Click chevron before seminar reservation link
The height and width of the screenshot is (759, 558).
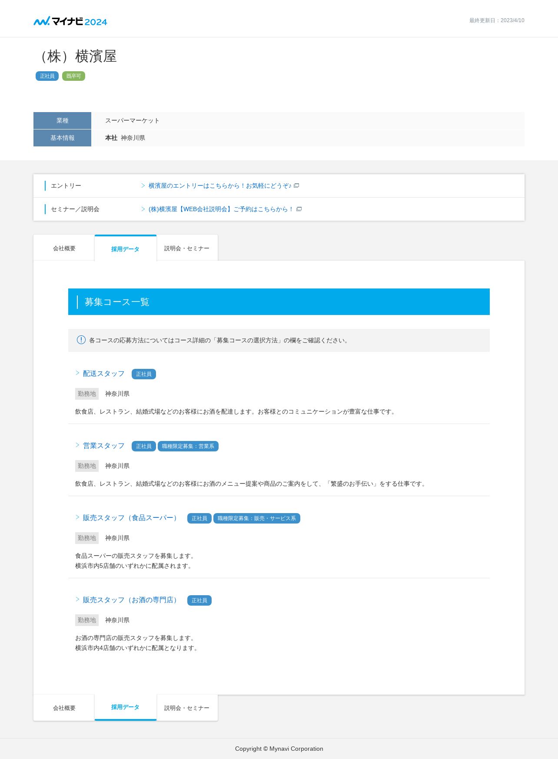pos(143,209)
